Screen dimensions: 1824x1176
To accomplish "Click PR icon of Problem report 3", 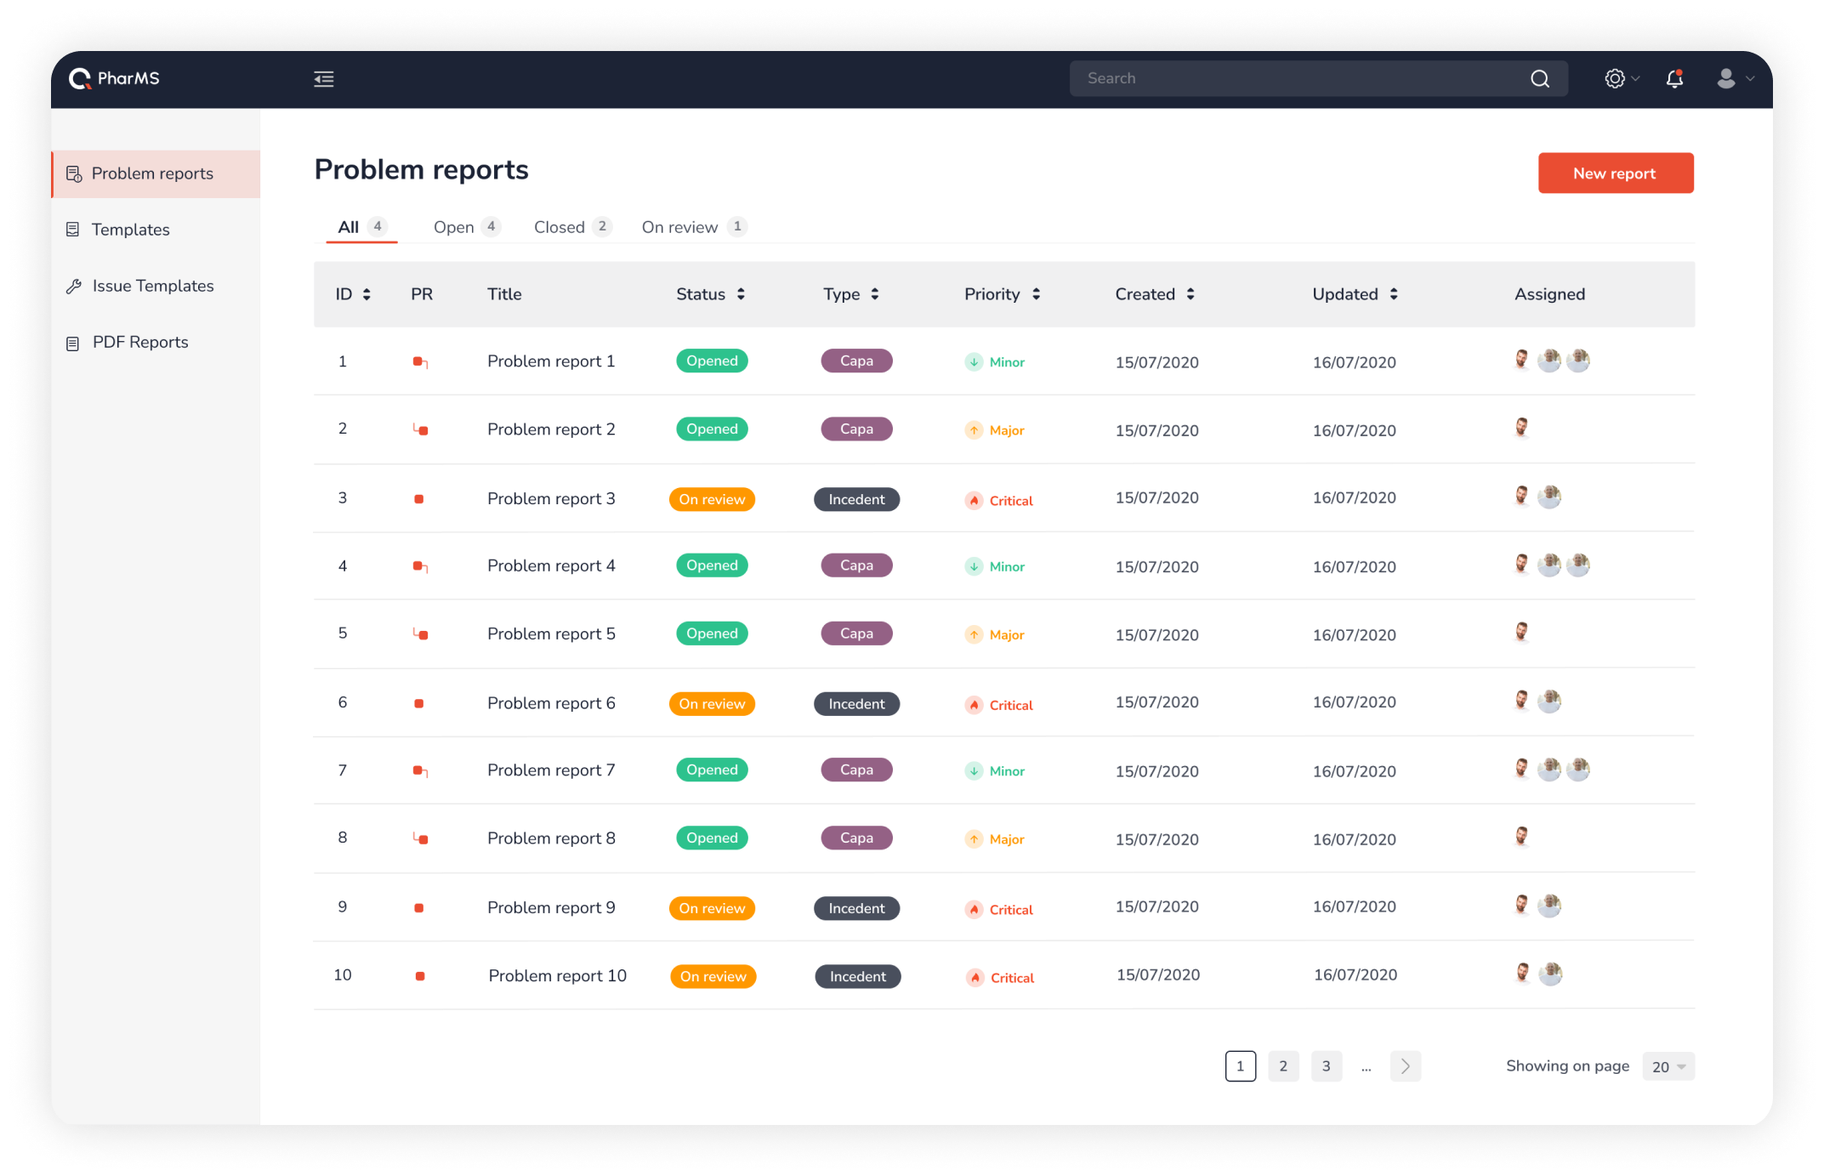I will tap(418, 499).
